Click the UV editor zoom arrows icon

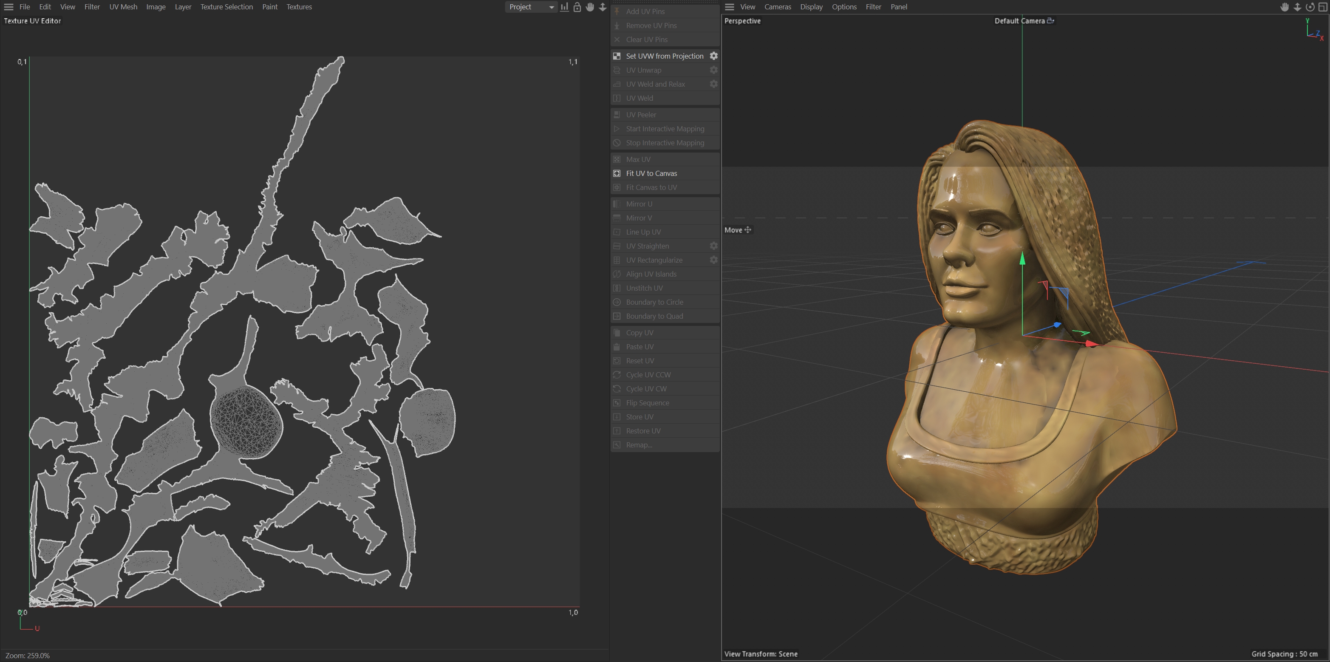(x=603, y=7)
